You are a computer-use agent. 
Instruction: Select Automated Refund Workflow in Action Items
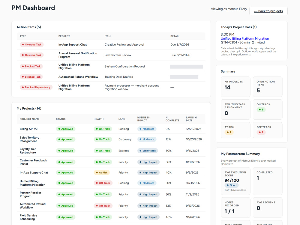[78, 77]
